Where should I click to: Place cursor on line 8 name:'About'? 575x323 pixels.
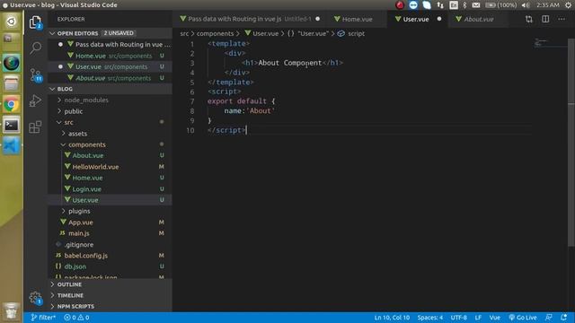[250, 111]
